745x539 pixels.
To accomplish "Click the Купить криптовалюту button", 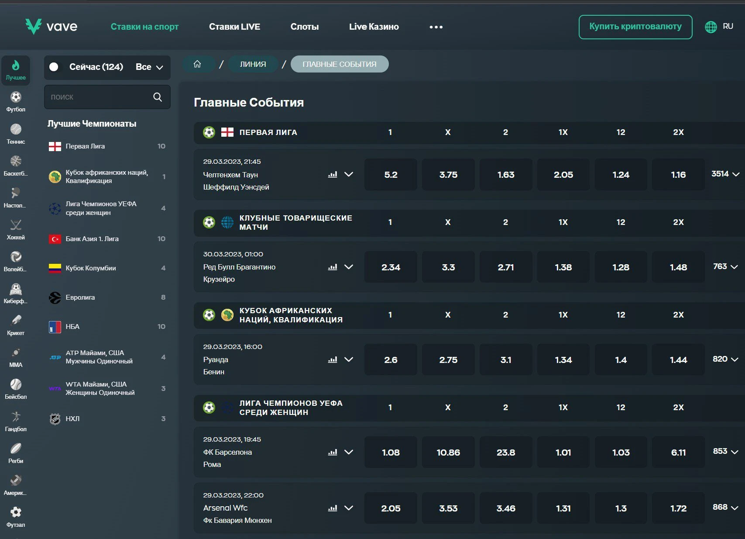I will [x=635, y=27].
